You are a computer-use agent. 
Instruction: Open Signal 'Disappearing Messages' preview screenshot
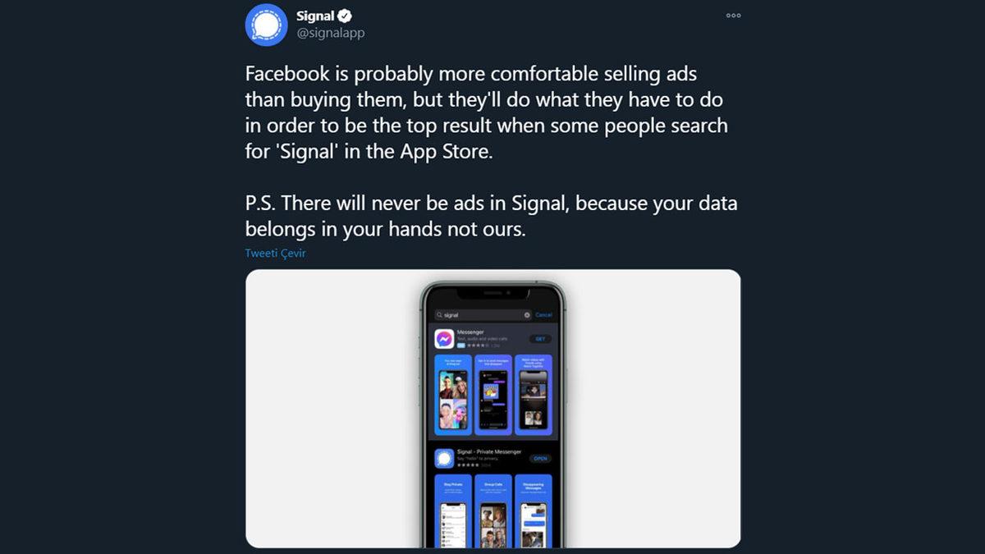[533, 511]
